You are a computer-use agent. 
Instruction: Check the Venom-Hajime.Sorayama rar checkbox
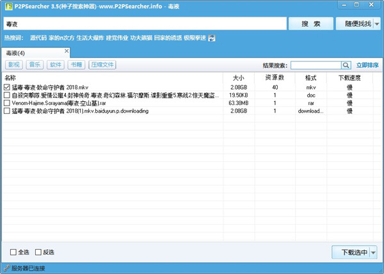coord(7,103)
